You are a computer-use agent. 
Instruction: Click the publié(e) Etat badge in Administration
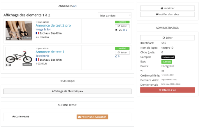coord(166,62)
